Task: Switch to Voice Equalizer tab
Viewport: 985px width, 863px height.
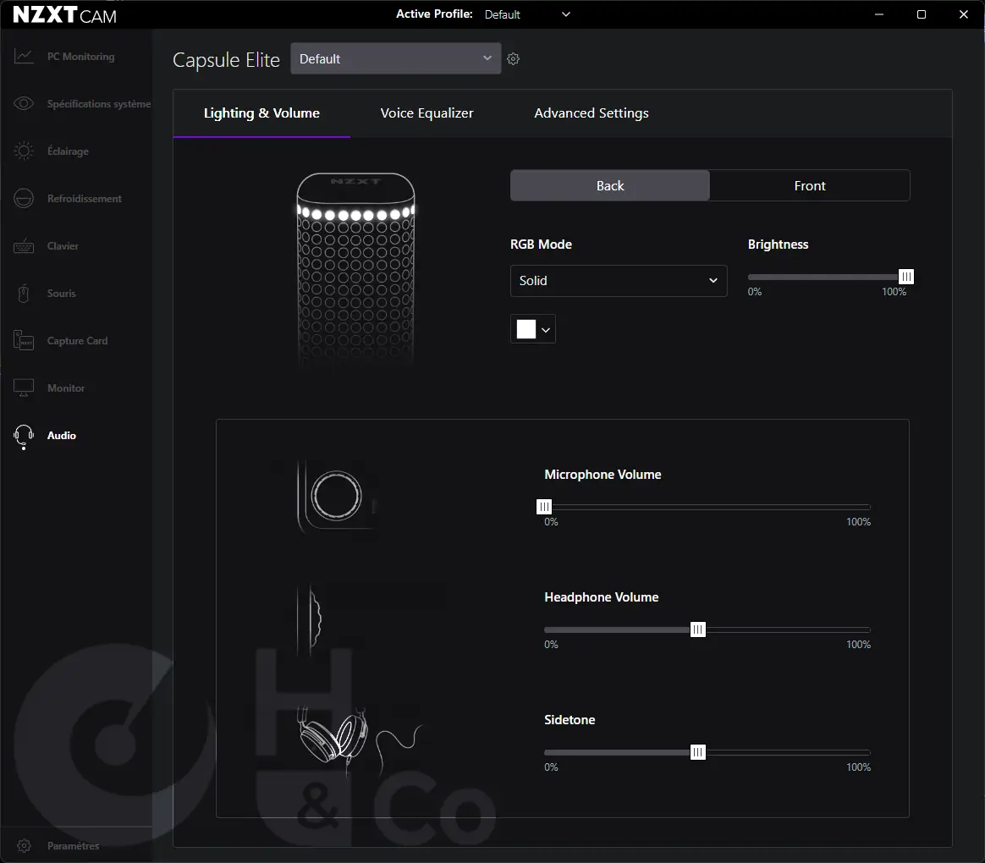Action: (x=427, y=113)
